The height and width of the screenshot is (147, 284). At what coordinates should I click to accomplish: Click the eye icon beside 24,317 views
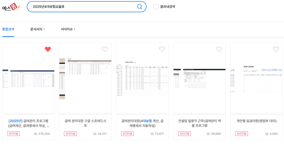95,134
